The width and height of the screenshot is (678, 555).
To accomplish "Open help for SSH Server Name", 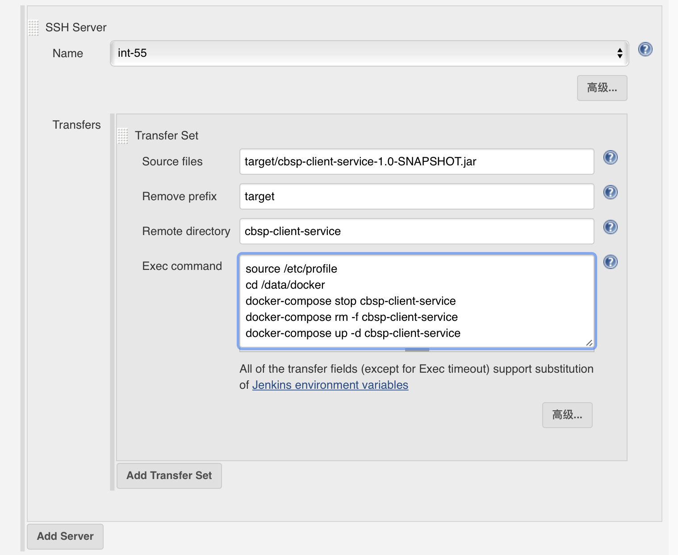I will tap(645, 49).
